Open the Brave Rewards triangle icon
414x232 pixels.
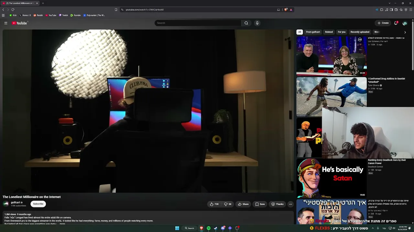pos(291,10)
